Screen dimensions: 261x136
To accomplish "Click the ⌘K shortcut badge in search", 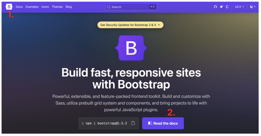I will point(152,7).
